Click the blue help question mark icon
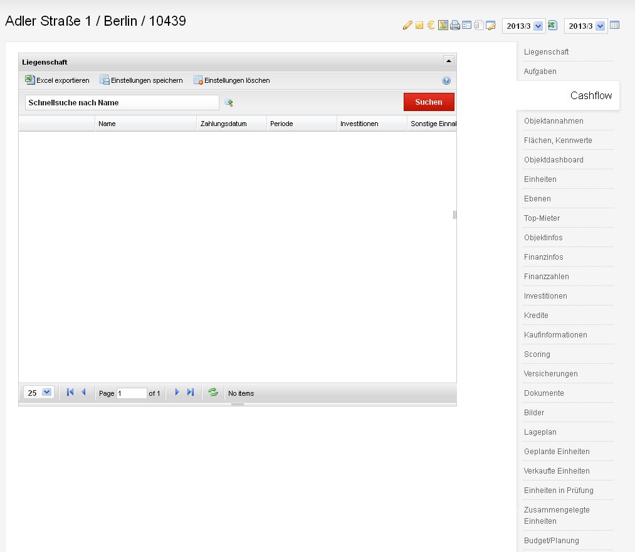This screenshot has height=552, width=635. (x=446, y=81)
